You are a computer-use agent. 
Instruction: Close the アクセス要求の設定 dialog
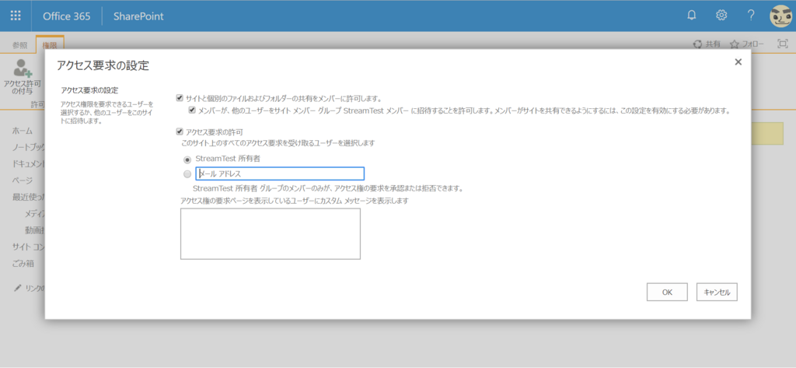click(x=738, y=62)
